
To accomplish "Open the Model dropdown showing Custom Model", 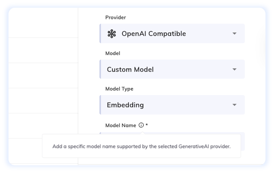I will (172, 69).
